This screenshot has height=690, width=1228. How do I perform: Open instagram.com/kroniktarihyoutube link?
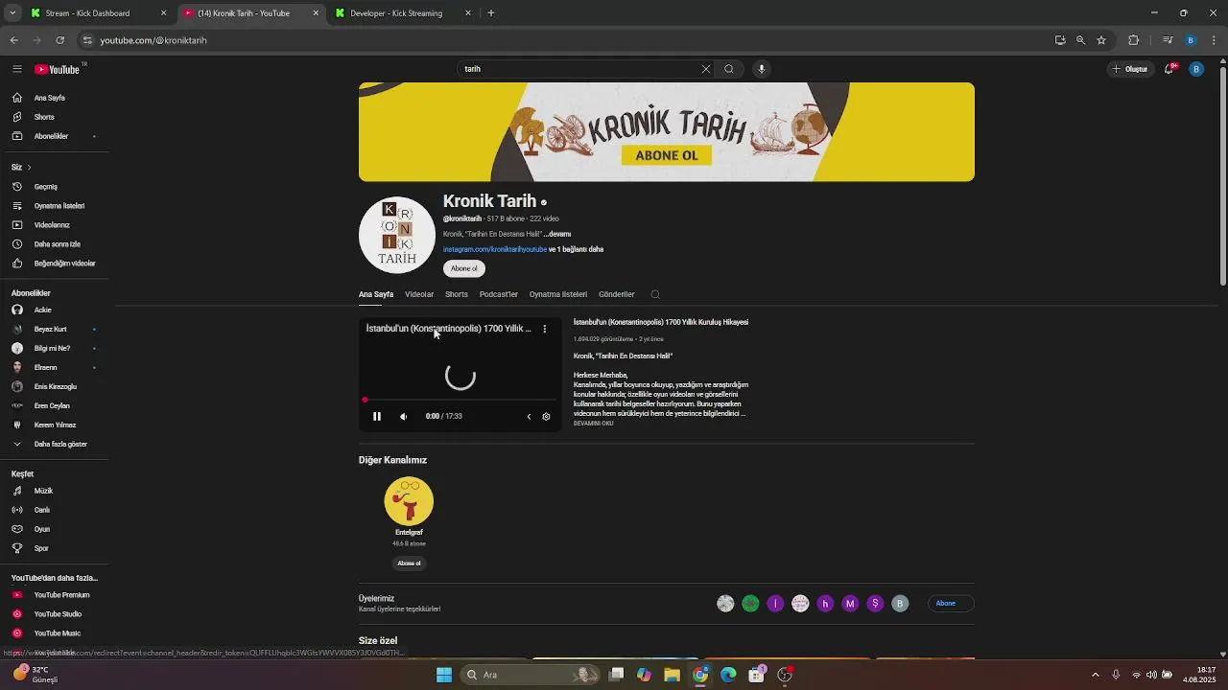pos(495,249)
